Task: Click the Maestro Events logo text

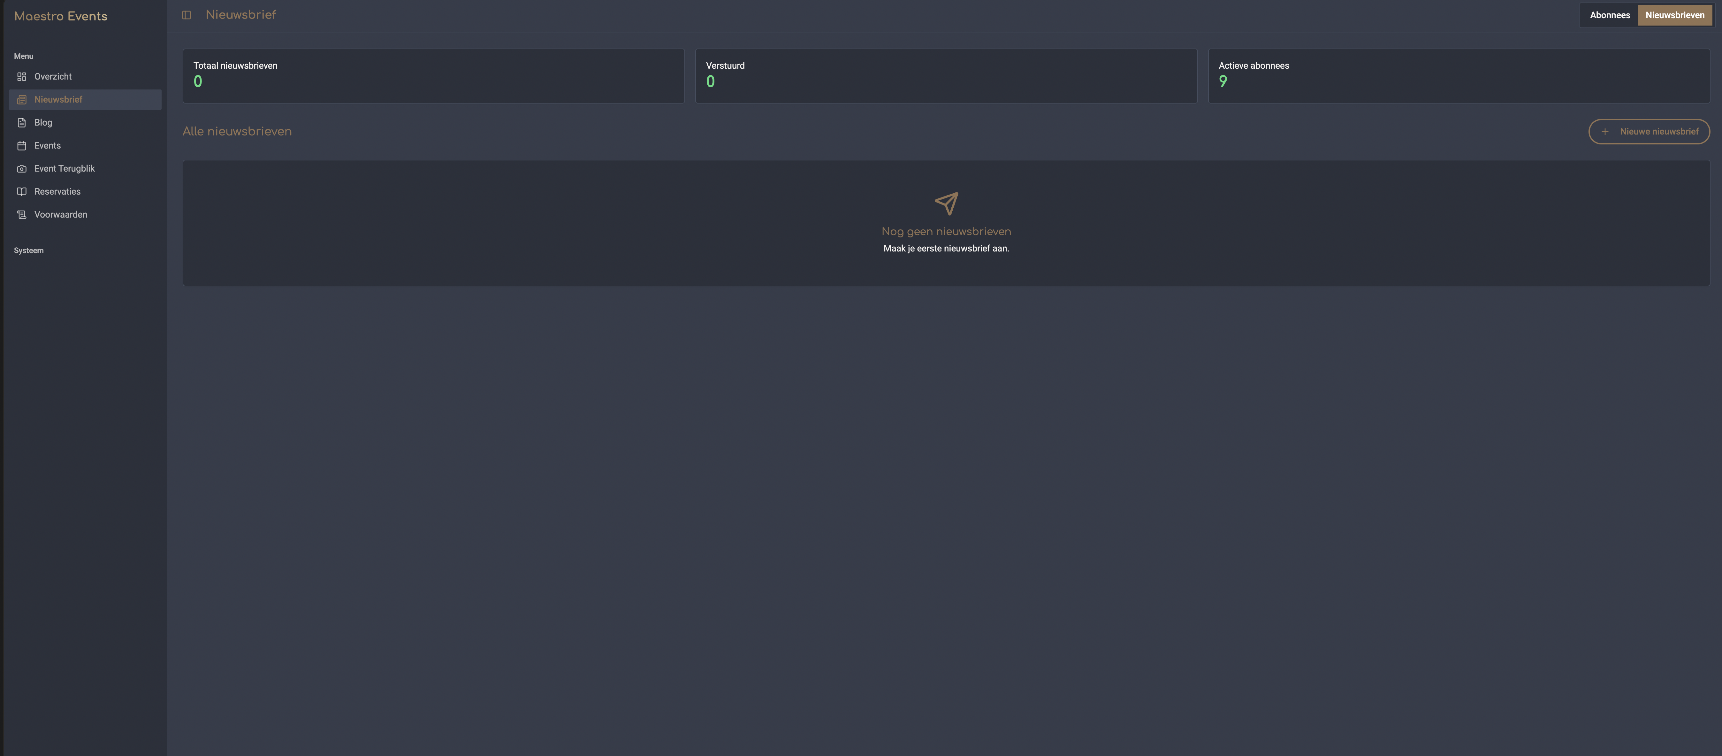Action: 61,17
